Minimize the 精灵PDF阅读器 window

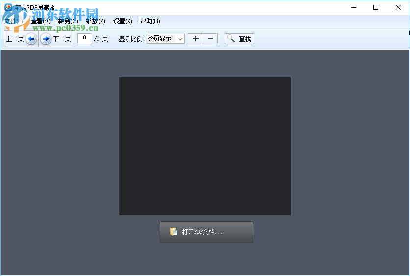(x=354, y=7)
